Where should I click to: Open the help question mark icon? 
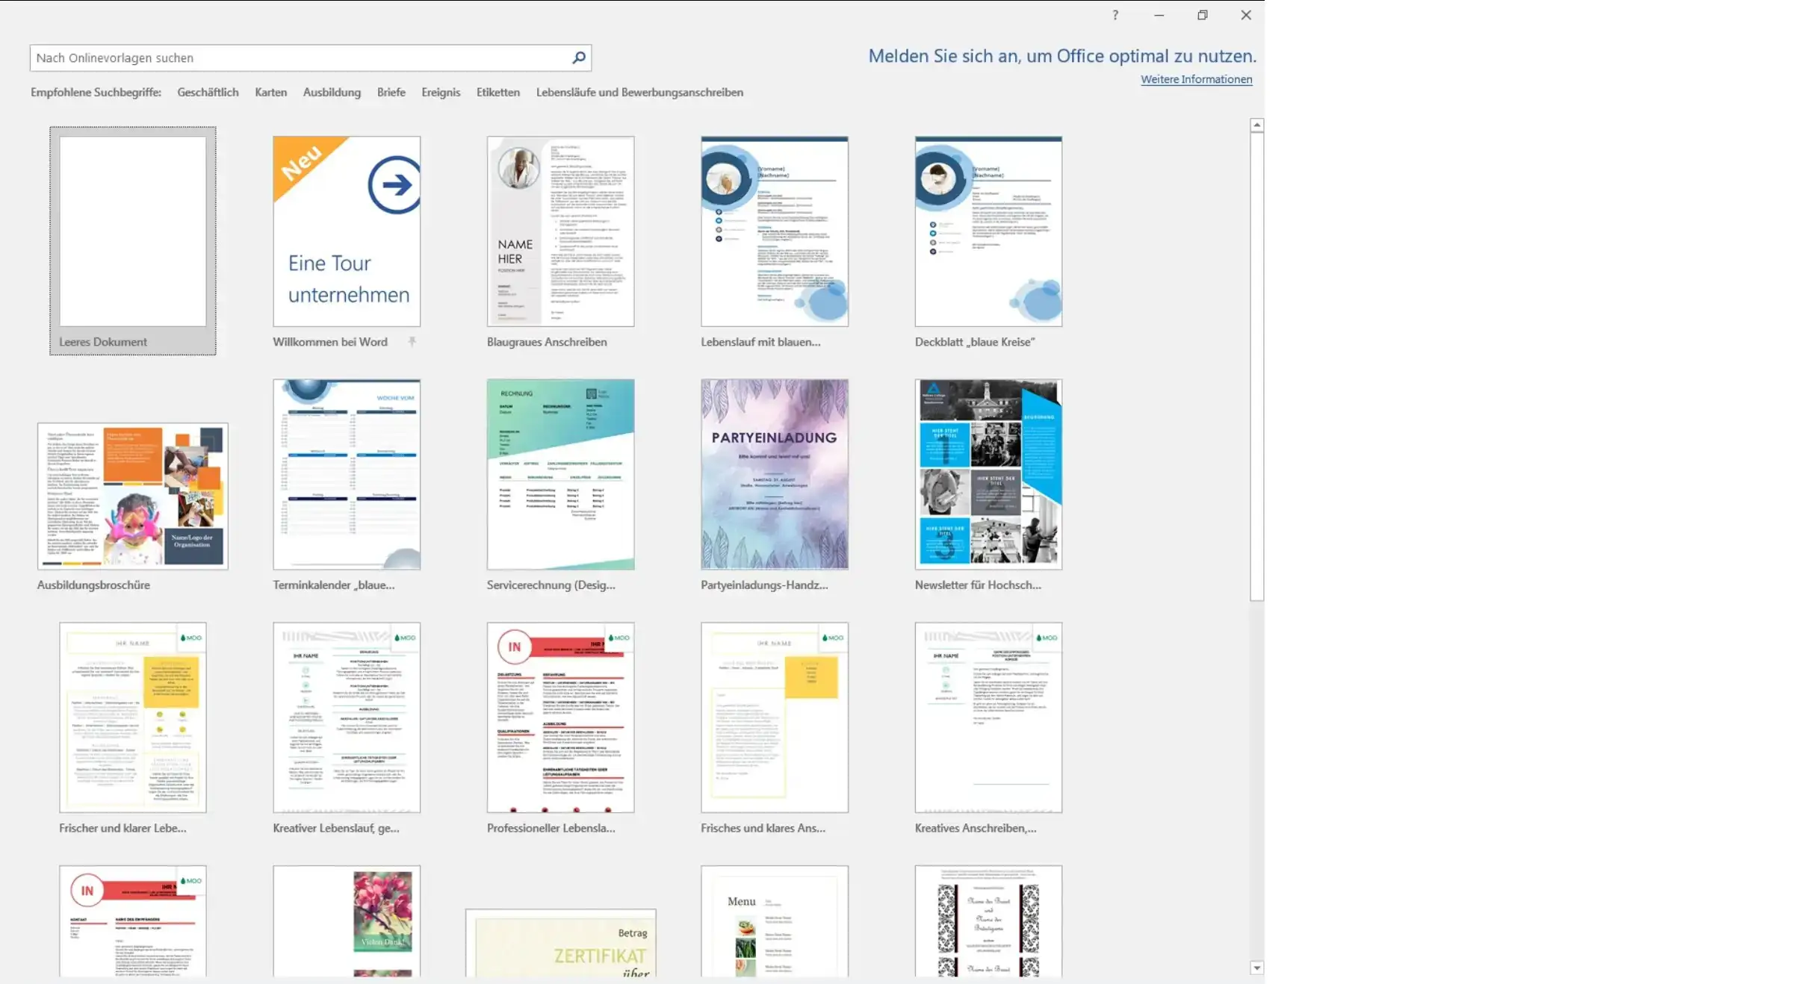point(1115,15)
